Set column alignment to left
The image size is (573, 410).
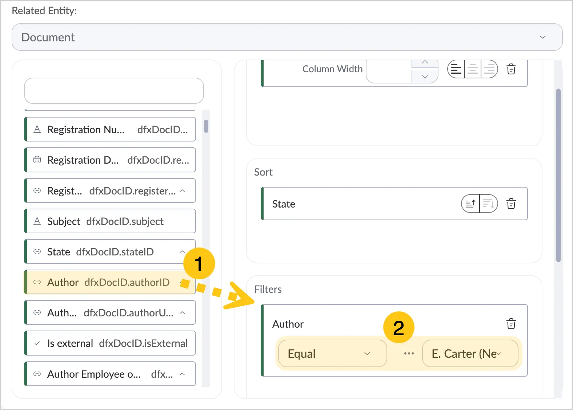tap(456, 69)
